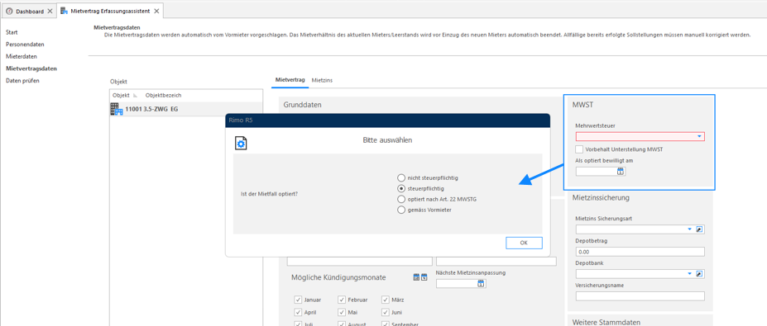Click the Dashboard tab gauge icon
Screen dimensions: 767x326
(9, 12)
